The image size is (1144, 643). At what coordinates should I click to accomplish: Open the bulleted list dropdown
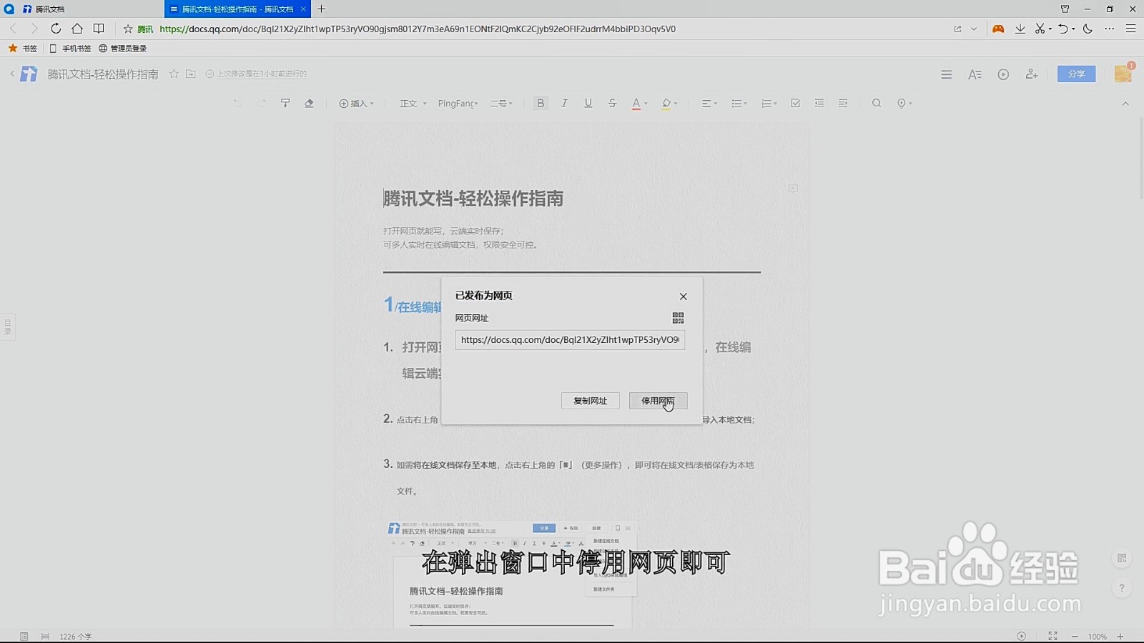click(x=739, y=104)
